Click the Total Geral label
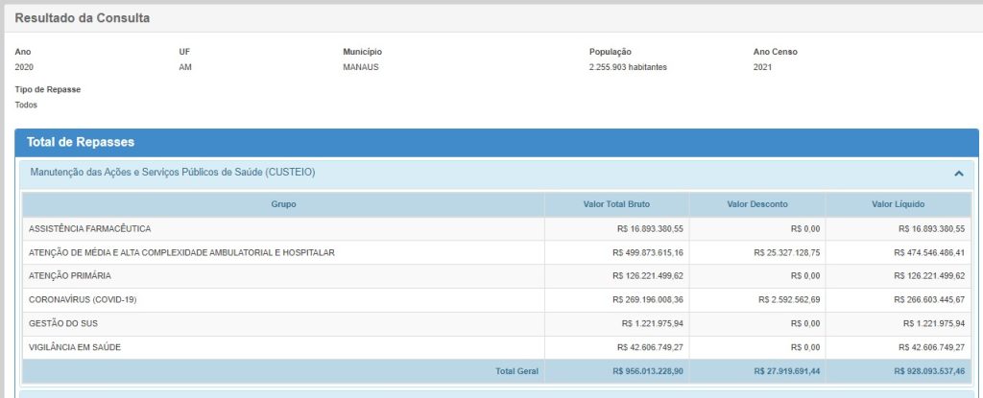The height and width of the screenshot is (398, 983). point(516,370)
